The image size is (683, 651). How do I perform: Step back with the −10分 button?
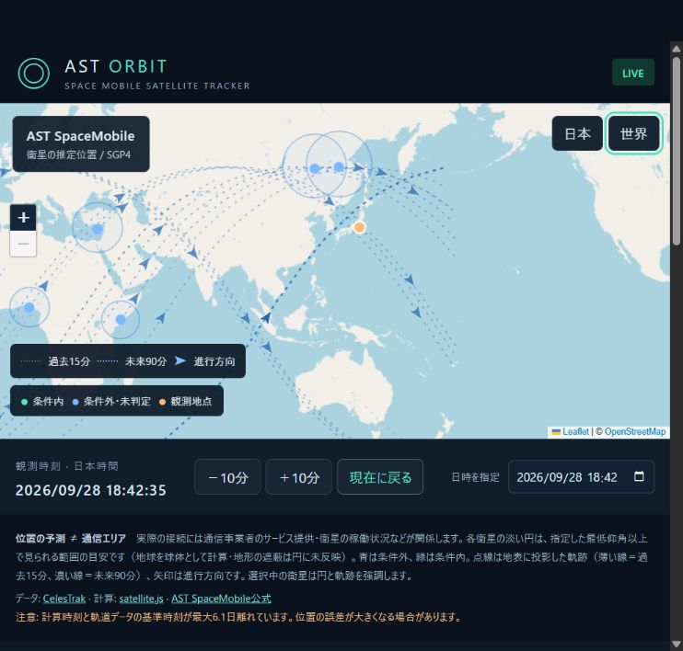click(227, 477)
